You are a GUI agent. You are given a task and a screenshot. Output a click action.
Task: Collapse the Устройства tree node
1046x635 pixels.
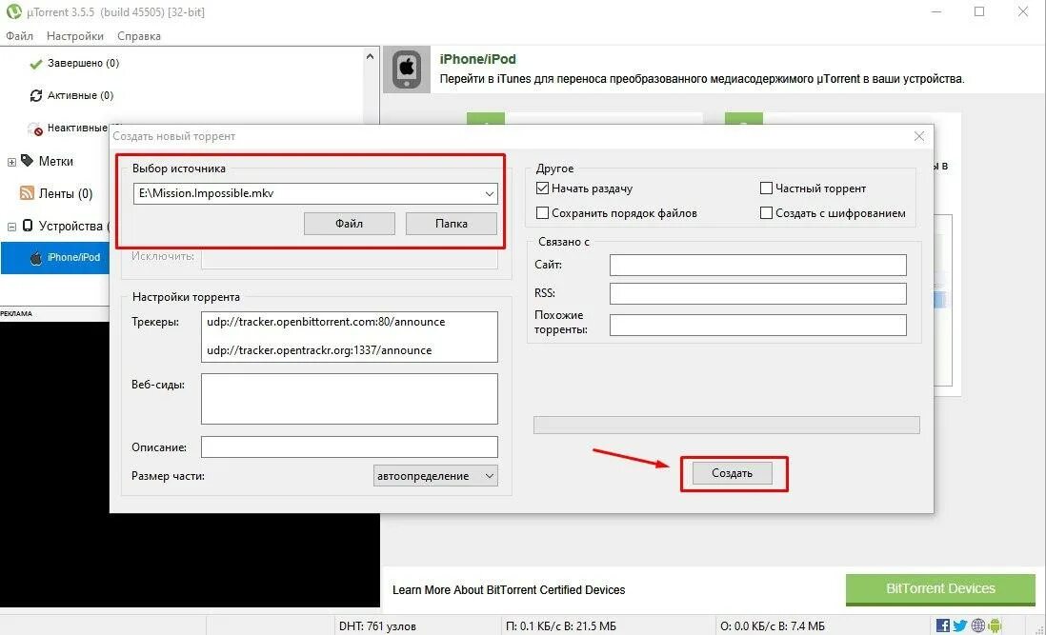pyautogui.click(x=11, y=227)
